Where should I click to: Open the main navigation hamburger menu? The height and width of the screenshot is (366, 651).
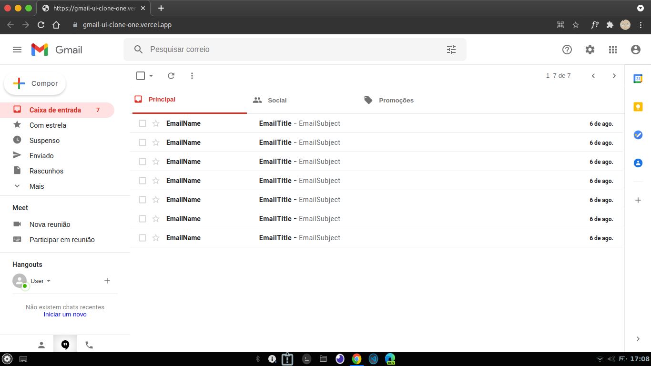[17, 49]
